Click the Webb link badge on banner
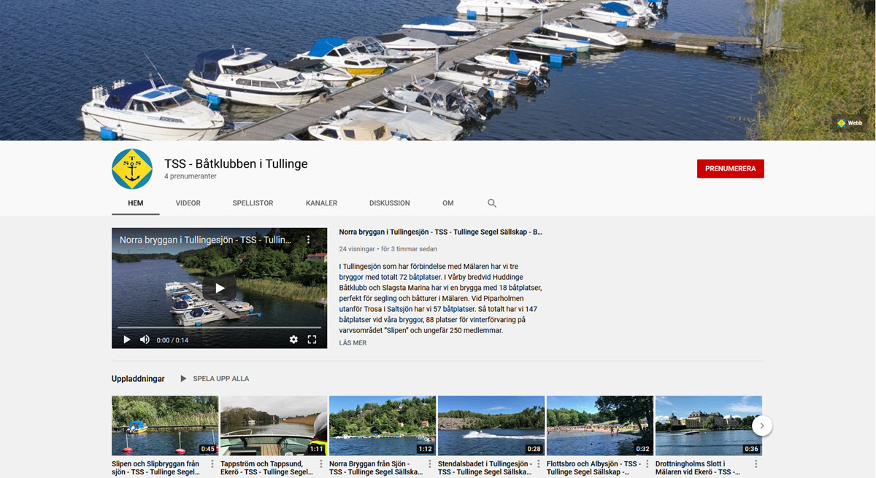The height and width of the screenshot is (478, 876). click(850, 123)
